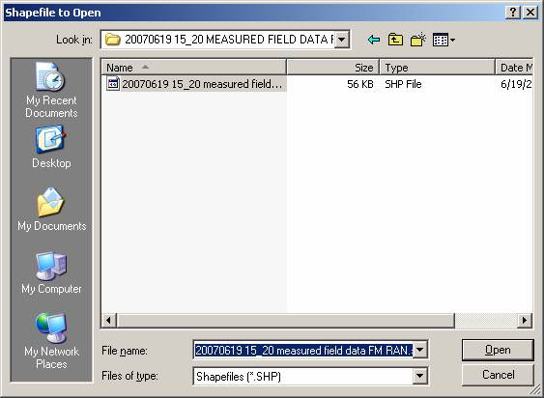Expand the File name dropdown arrow
This screenshot has height=398, width=544.
tap(419, 350)
